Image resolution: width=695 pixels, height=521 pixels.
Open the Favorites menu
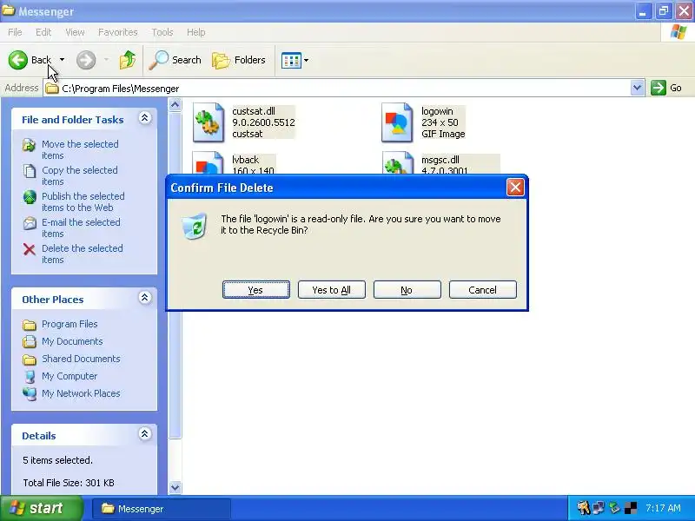(x=118, y=32)
